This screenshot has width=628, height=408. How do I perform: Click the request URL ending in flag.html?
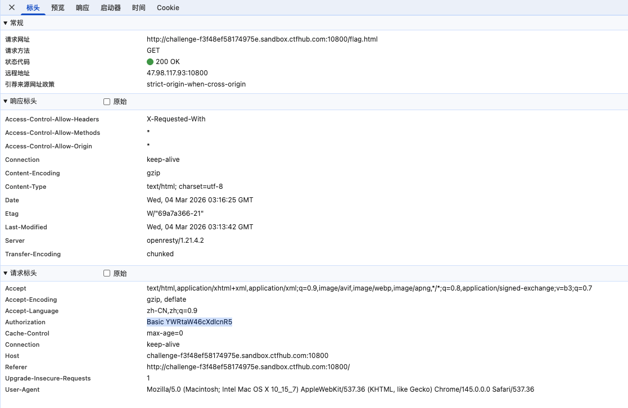(262, 39)
